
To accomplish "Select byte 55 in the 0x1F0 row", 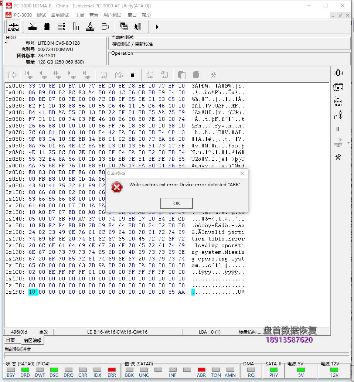I will click(171, 292).
